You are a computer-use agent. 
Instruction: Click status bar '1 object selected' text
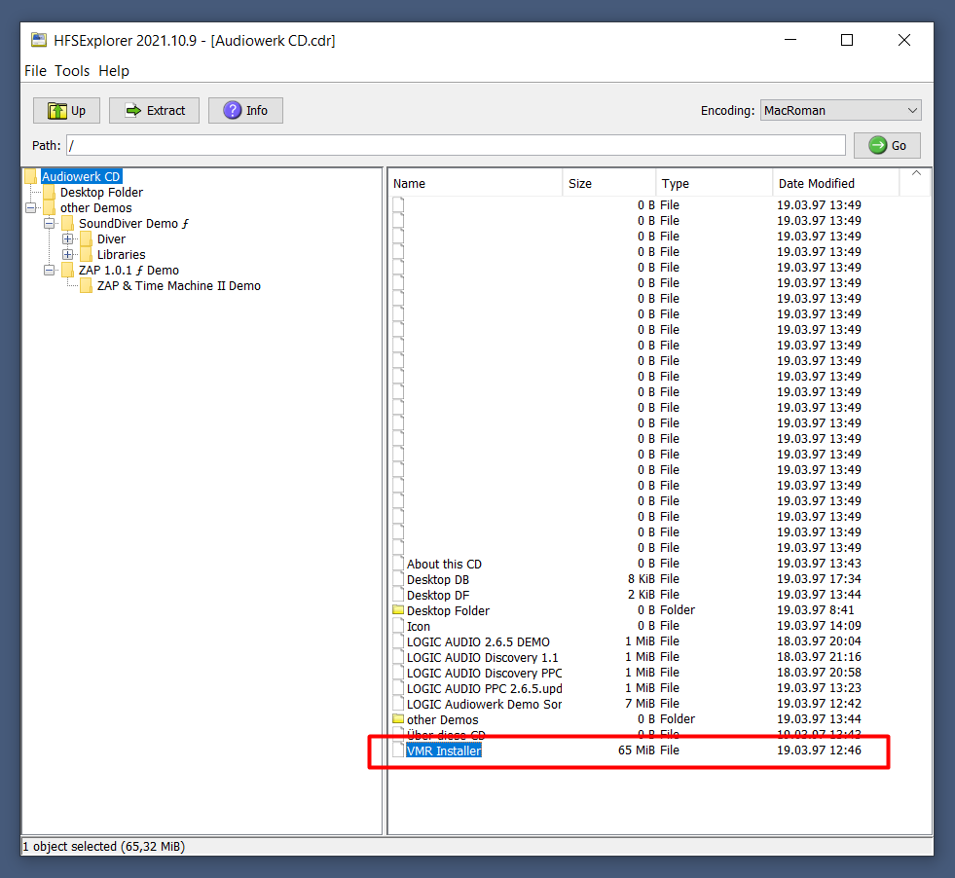[x=103, y=846]
